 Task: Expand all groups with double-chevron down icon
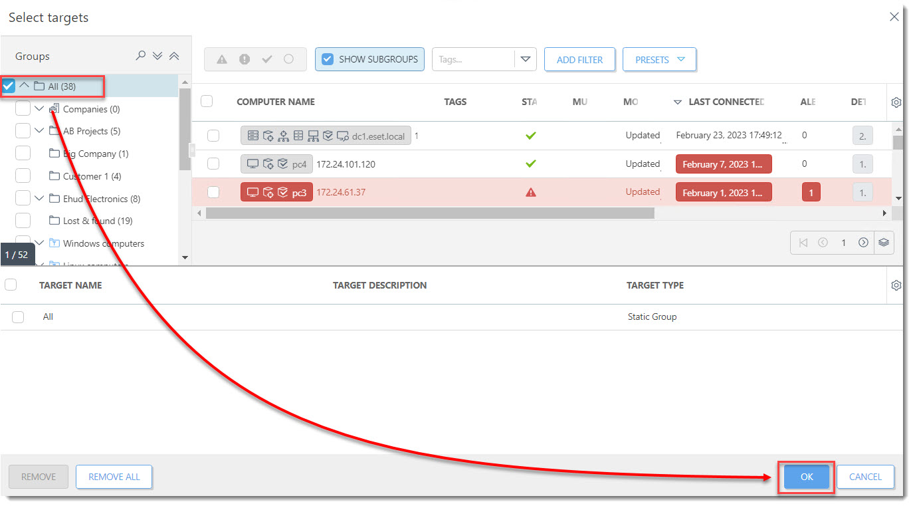pos(157,56)
